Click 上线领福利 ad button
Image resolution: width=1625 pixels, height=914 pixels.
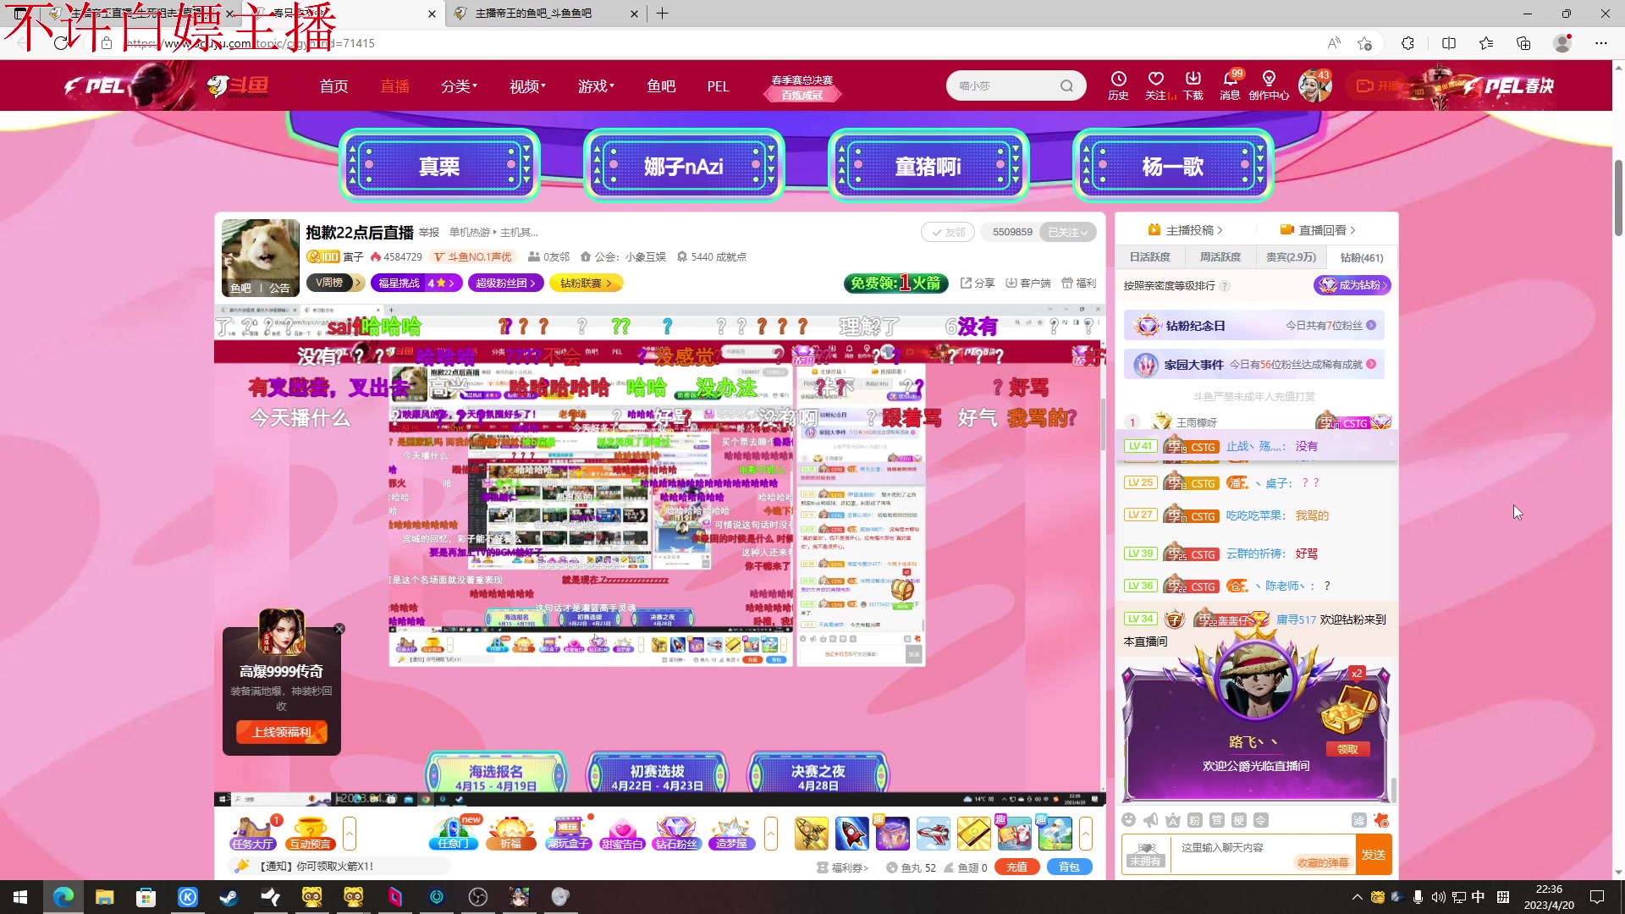282,732
